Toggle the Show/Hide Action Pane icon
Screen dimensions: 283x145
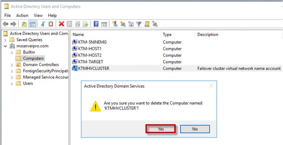click(x=104, y=24)
